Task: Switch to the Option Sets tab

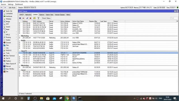Action: click(x=50, y=15)
